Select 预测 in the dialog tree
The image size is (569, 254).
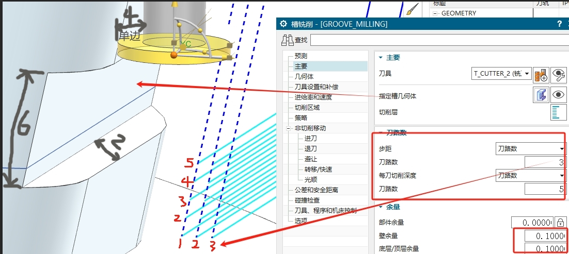[x=301, y=56]
